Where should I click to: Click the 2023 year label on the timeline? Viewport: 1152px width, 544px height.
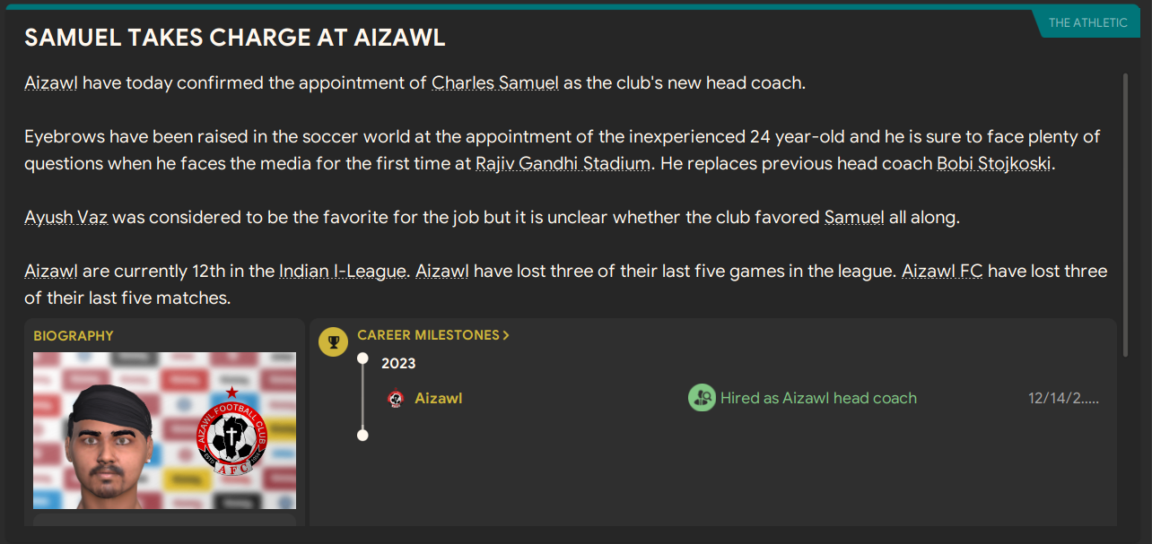(x=398, y=363)
